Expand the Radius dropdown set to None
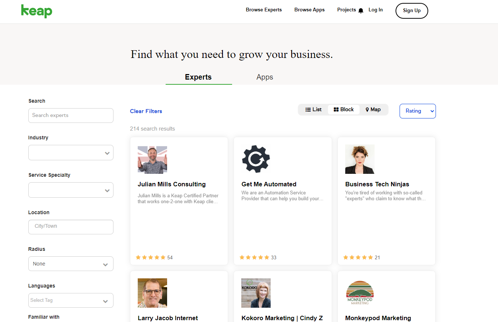Screen dimensions: 498x322 [71, 264]
